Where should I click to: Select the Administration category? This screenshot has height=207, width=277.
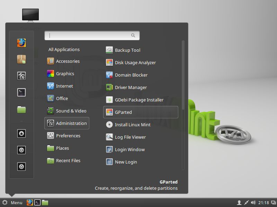point(67,123)
